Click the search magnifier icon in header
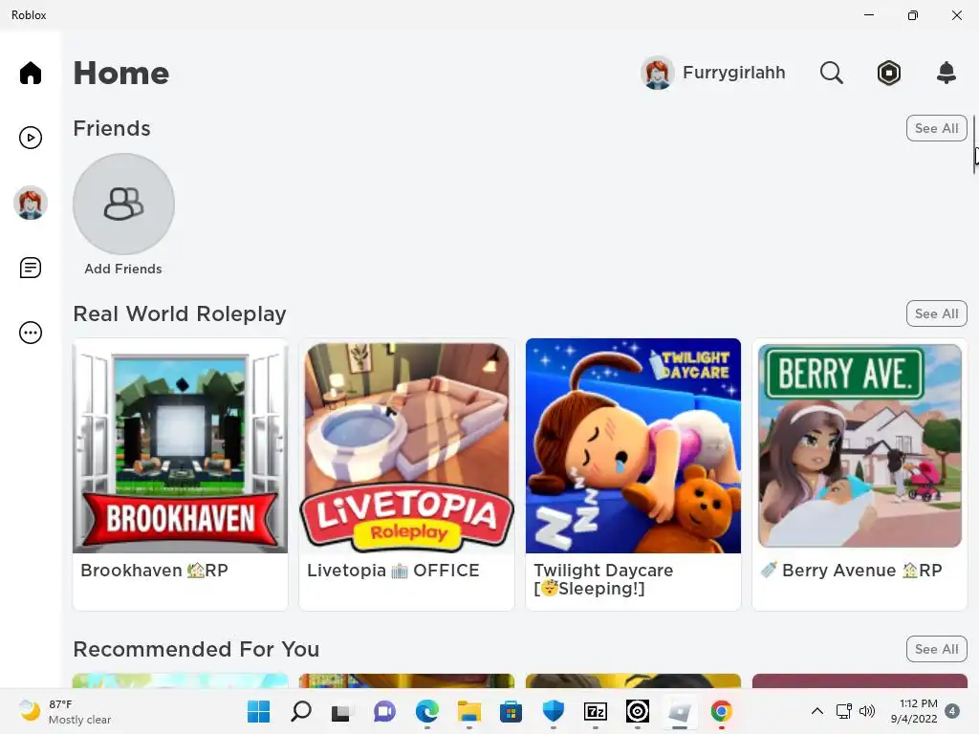The width and height of the screenshot is (979, 734). (x=831, y=73)
